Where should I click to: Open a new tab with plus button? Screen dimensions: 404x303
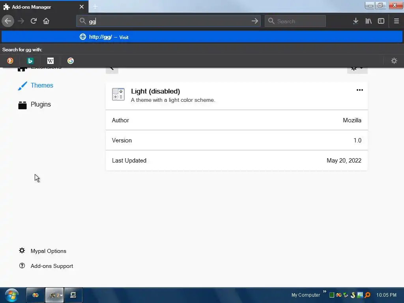point(95,6)
